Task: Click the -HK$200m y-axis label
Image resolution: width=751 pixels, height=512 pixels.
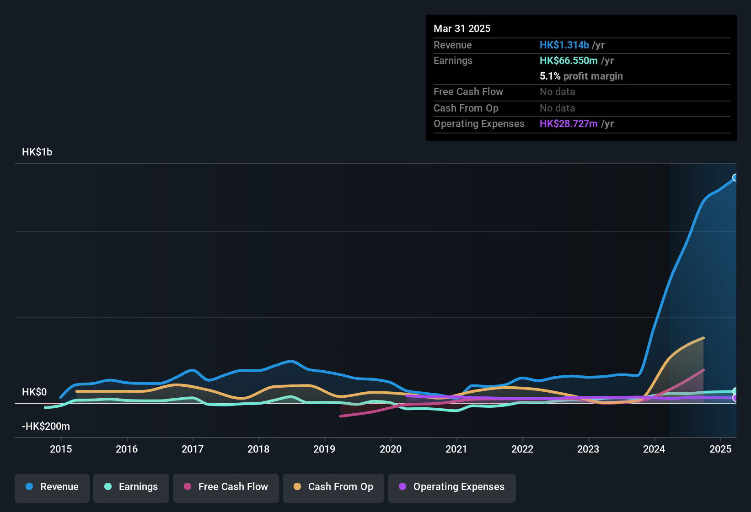Action: 46,427
